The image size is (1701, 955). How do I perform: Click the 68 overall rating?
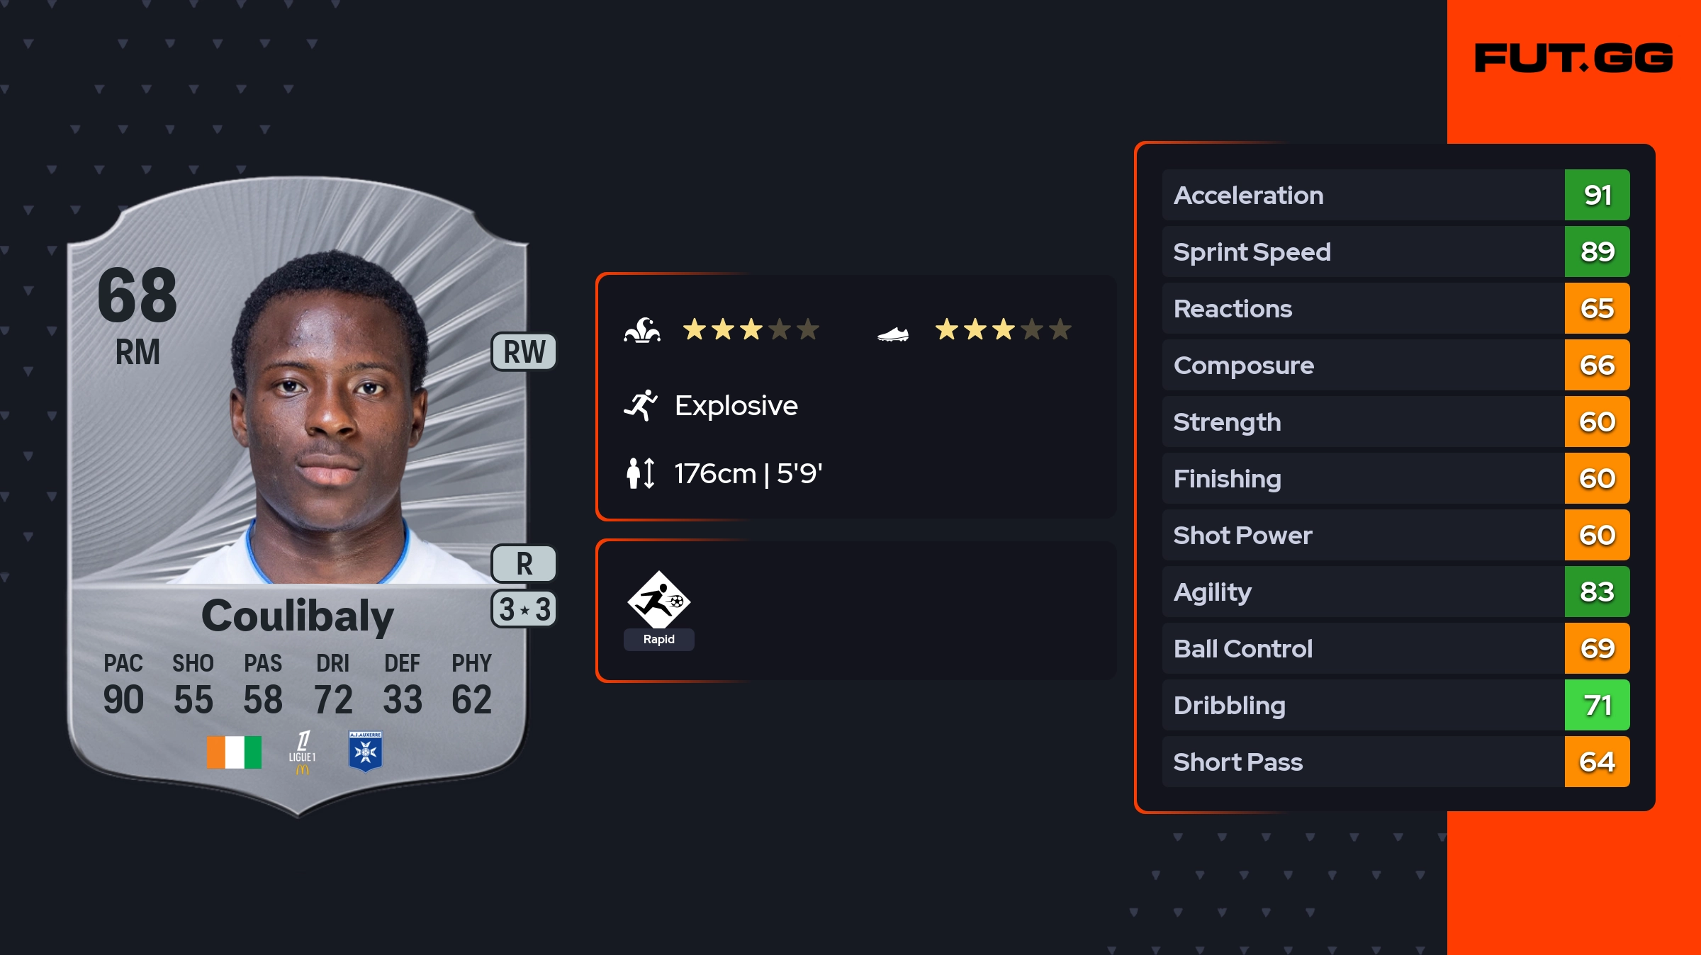tap(137, 295)
